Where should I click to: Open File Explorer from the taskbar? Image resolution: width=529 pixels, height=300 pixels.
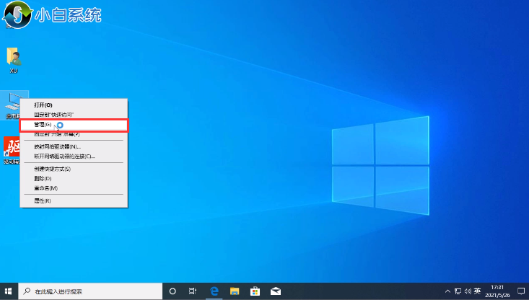click(235, 291)
